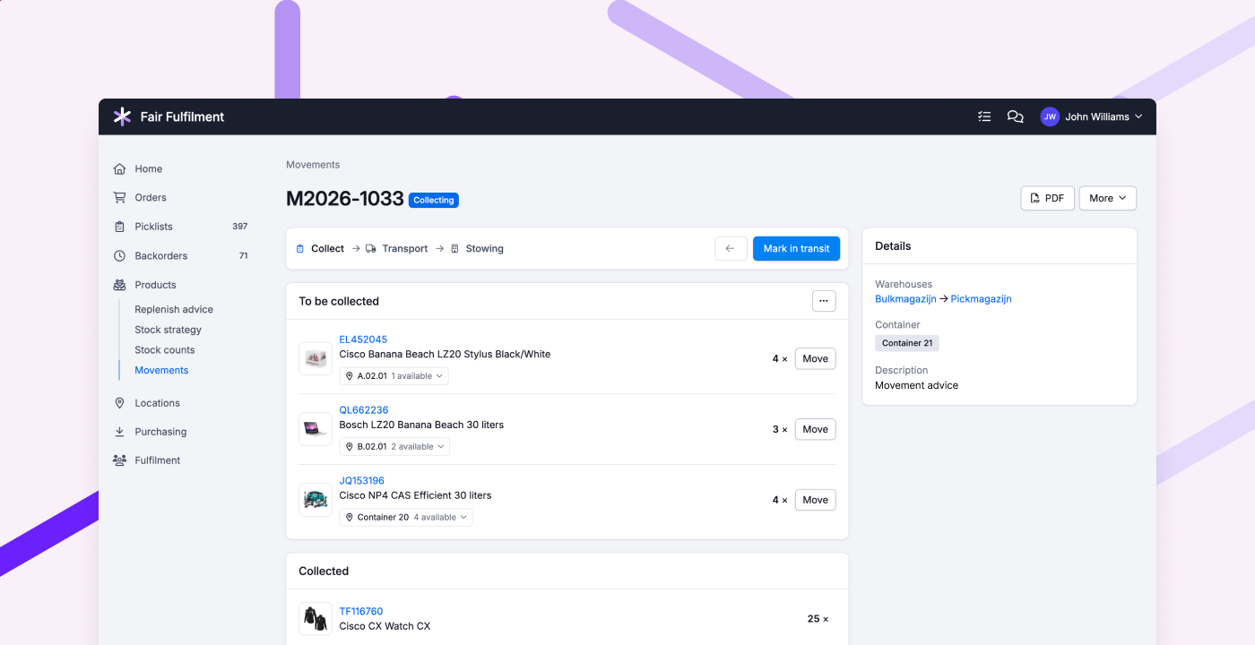Viewport: 1255px width, 645px height.
Task: Click the JQ153196 product thumbnail
Action: [316, 500]
